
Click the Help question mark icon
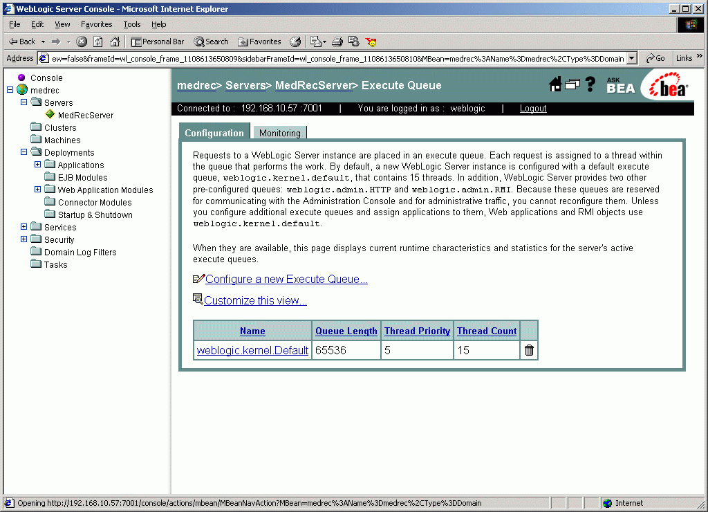pos(590,84)
